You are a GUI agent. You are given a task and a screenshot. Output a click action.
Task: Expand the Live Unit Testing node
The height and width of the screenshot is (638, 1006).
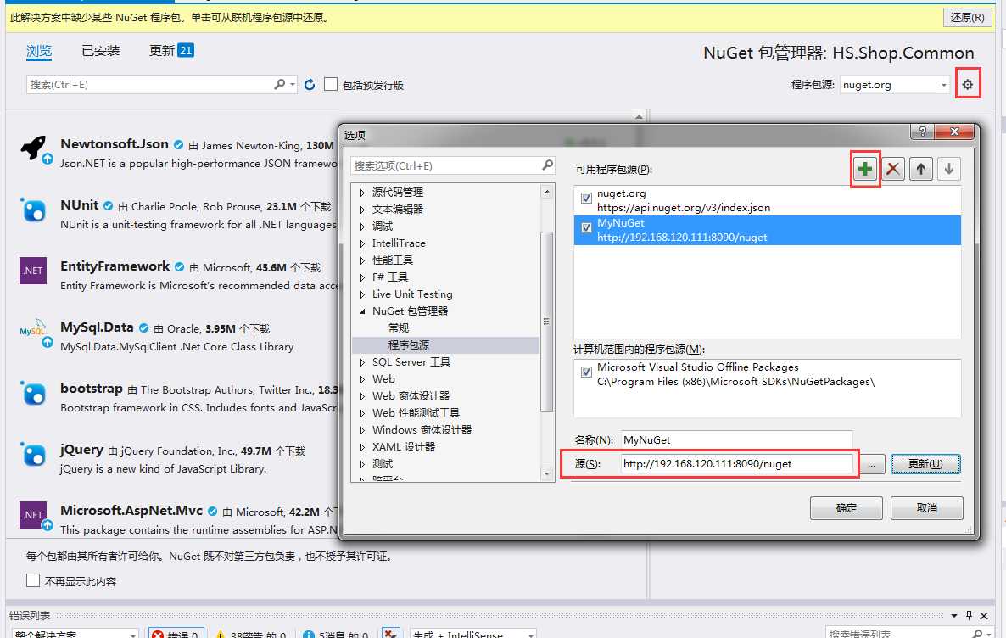(x=362, y=294)
